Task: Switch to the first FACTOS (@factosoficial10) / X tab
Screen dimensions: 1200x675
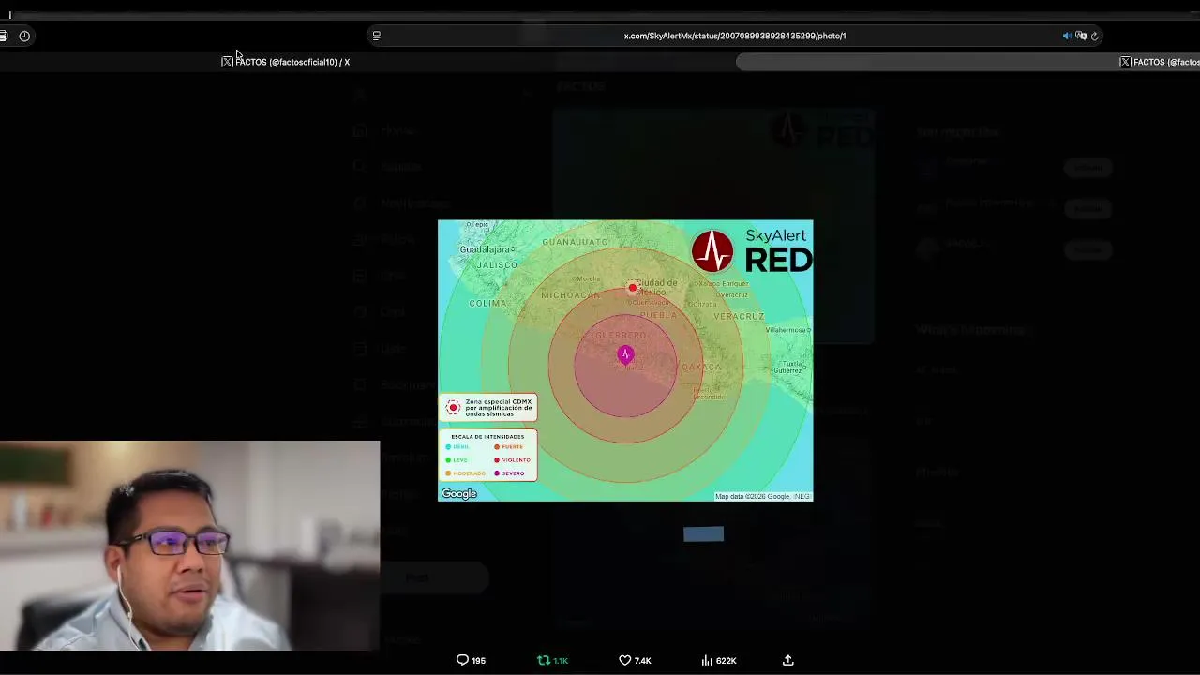Action: tap(286, 62)
